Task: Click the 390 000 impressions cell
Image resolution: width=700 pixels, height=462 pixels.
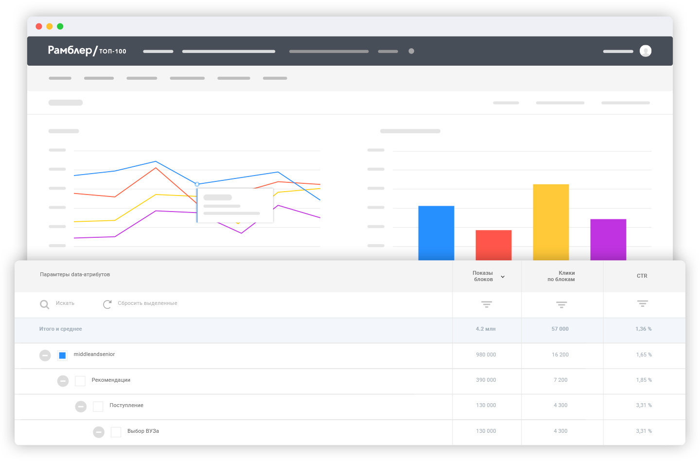Action: pos(486,380)
